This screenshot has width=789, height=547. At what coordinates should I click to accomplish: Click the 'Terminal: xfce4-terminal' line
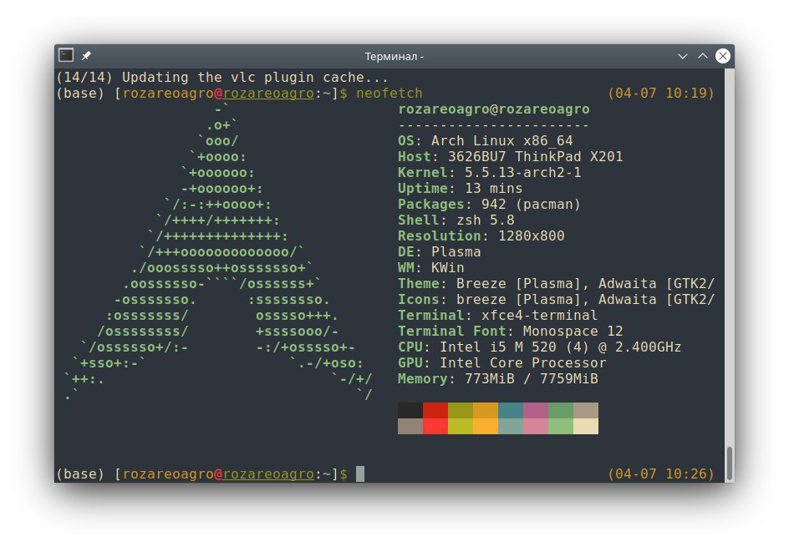497,316
